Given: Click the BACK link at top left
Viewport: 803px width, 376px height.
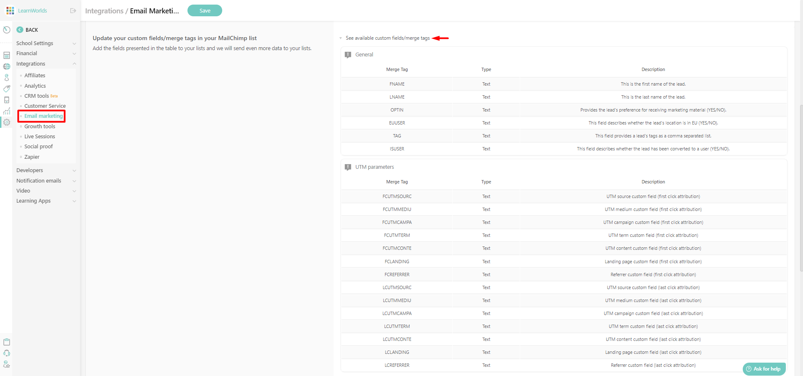Looking at the screenshot, I should [28, 30].
